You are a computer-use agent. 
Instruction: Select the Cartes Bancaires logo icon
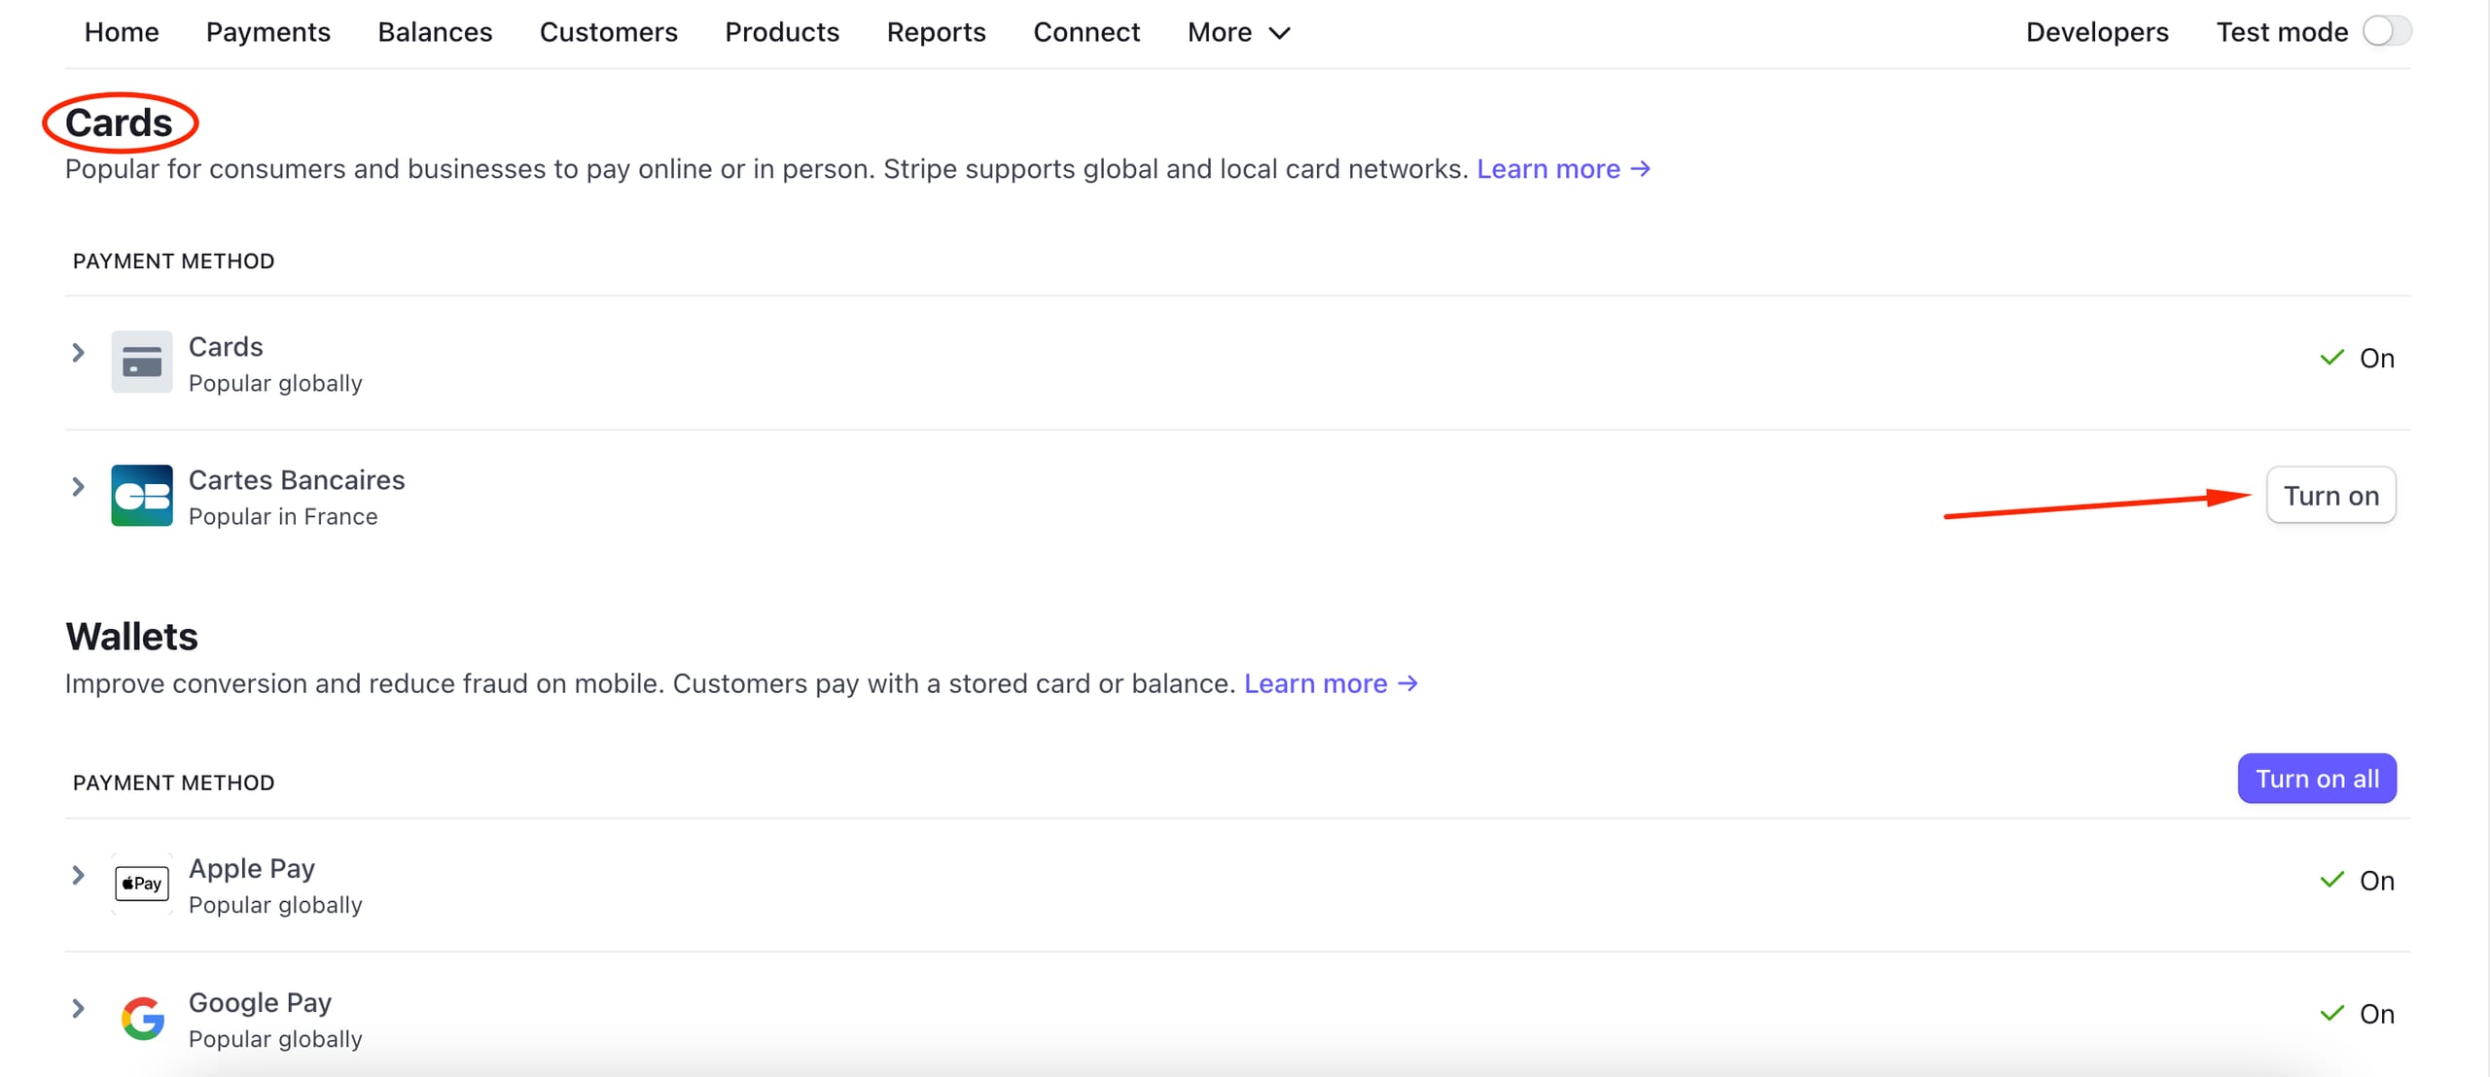coord(142,496)
